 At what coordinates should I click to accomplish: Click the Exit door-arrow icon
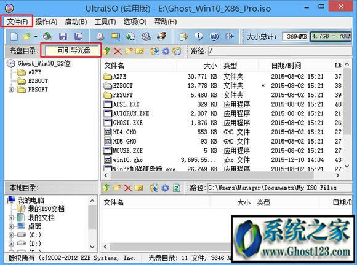230,36
